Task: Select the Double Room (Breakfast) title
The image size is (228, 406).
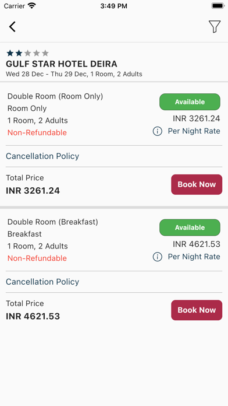Action: tap(53, 222)
